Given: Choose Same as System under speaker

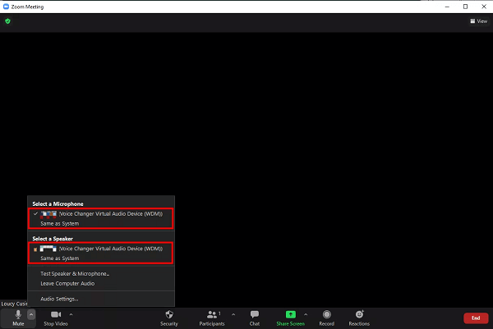Looking at the screenshot, I should click(60, 258).
